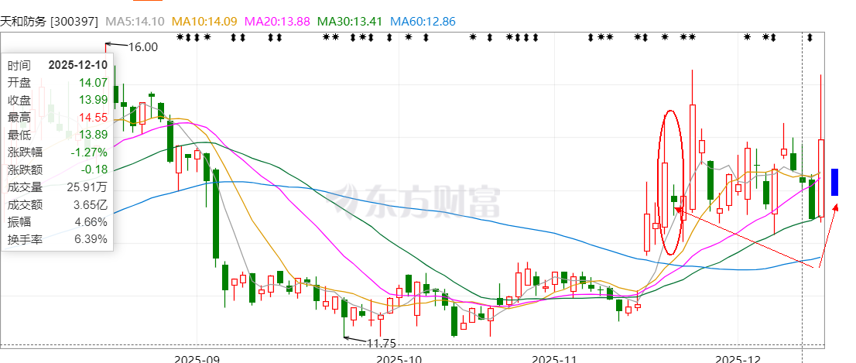Click the event marker above the dashed cursor line

tap(810, 37)
